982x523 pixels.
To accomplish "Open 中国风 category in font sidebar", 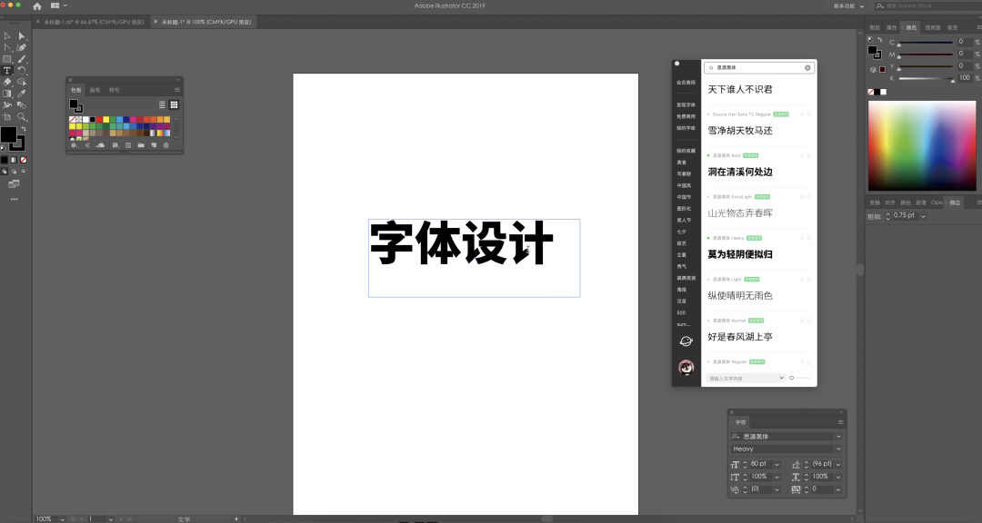I will coord(684,185).
